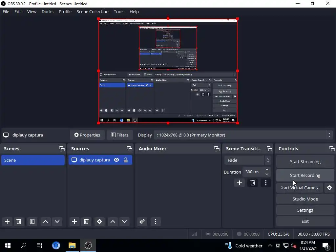Open Task View from taskbar

(39, 245)
